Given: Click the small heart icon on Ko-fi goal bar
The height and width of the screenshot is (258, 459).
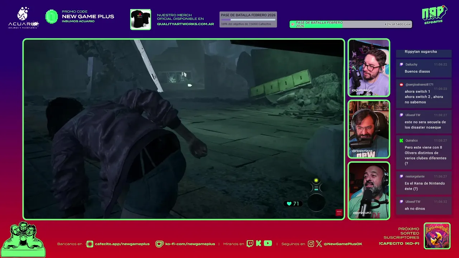Looking at the screenshot, I should pos(293,24).
